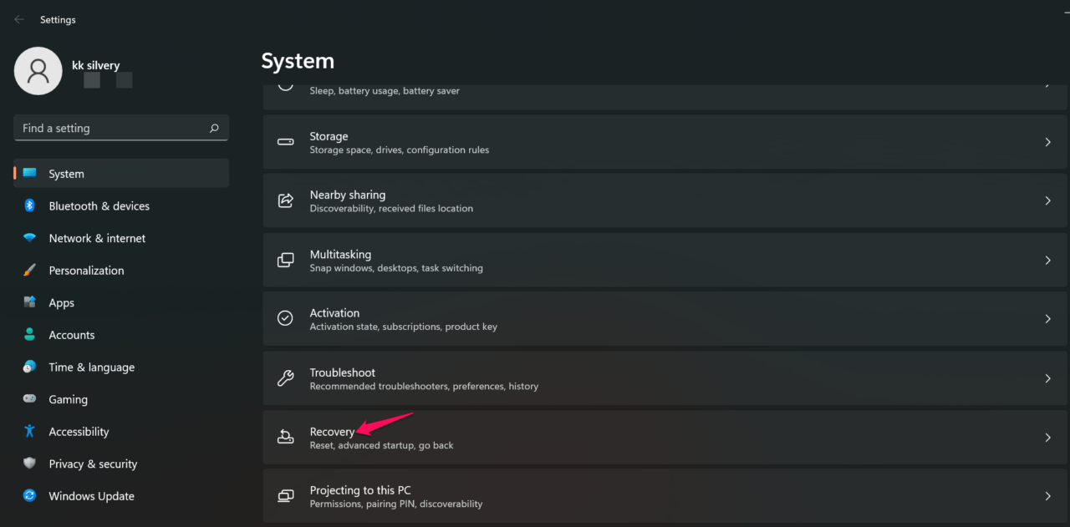Select the Gaming sidebar icon
The height and width of the screenshot is (527, 1070).
[x=29, y=399]
